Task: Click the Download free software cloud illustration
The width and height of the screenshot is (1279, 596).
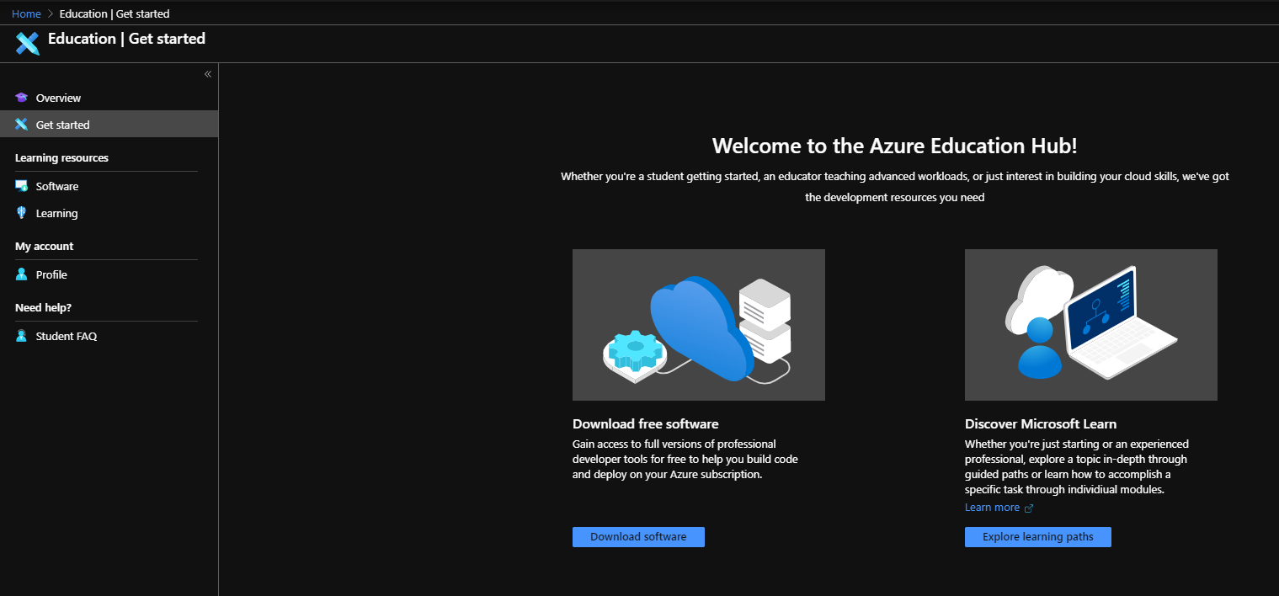Action: [x=699, y=325]
